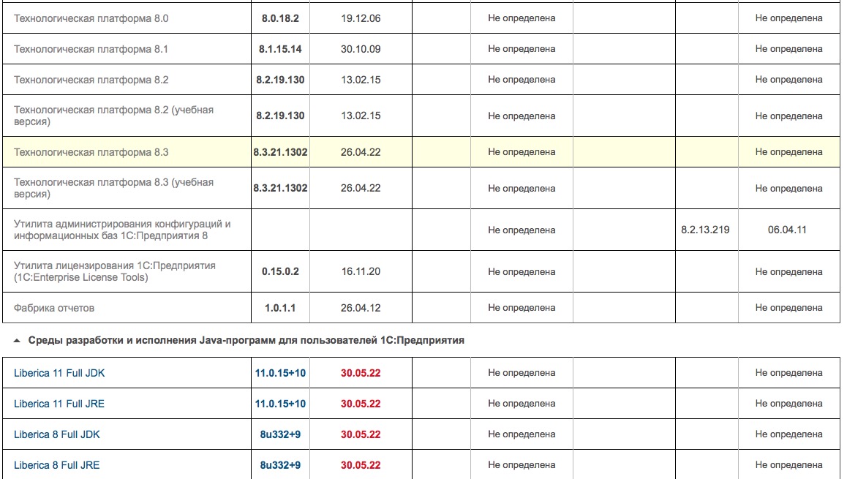Collapse the Java environments section triangle
The width and height of the screenshot is (847, 479).
point(17,341)
